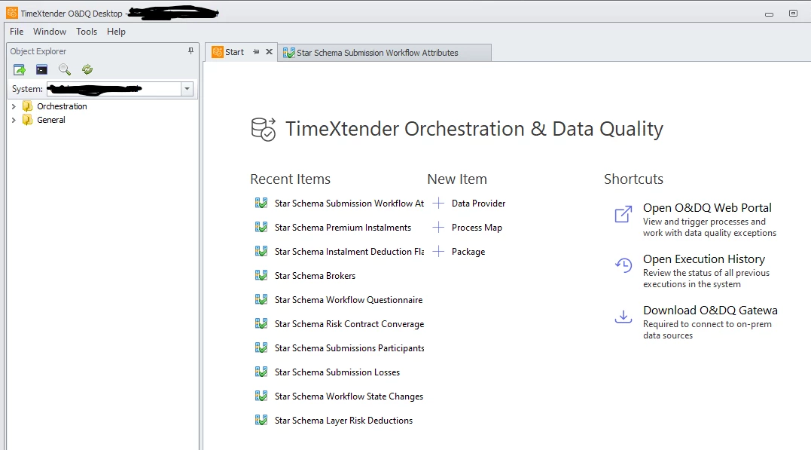Click the first Object Explorer toolbar icon with green arrow

19,69
